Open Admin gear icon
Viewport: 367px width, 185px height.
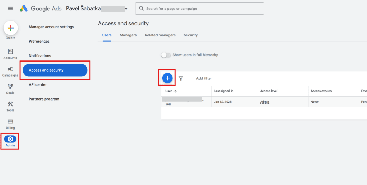pyautogui.click(x=10, y=139)
